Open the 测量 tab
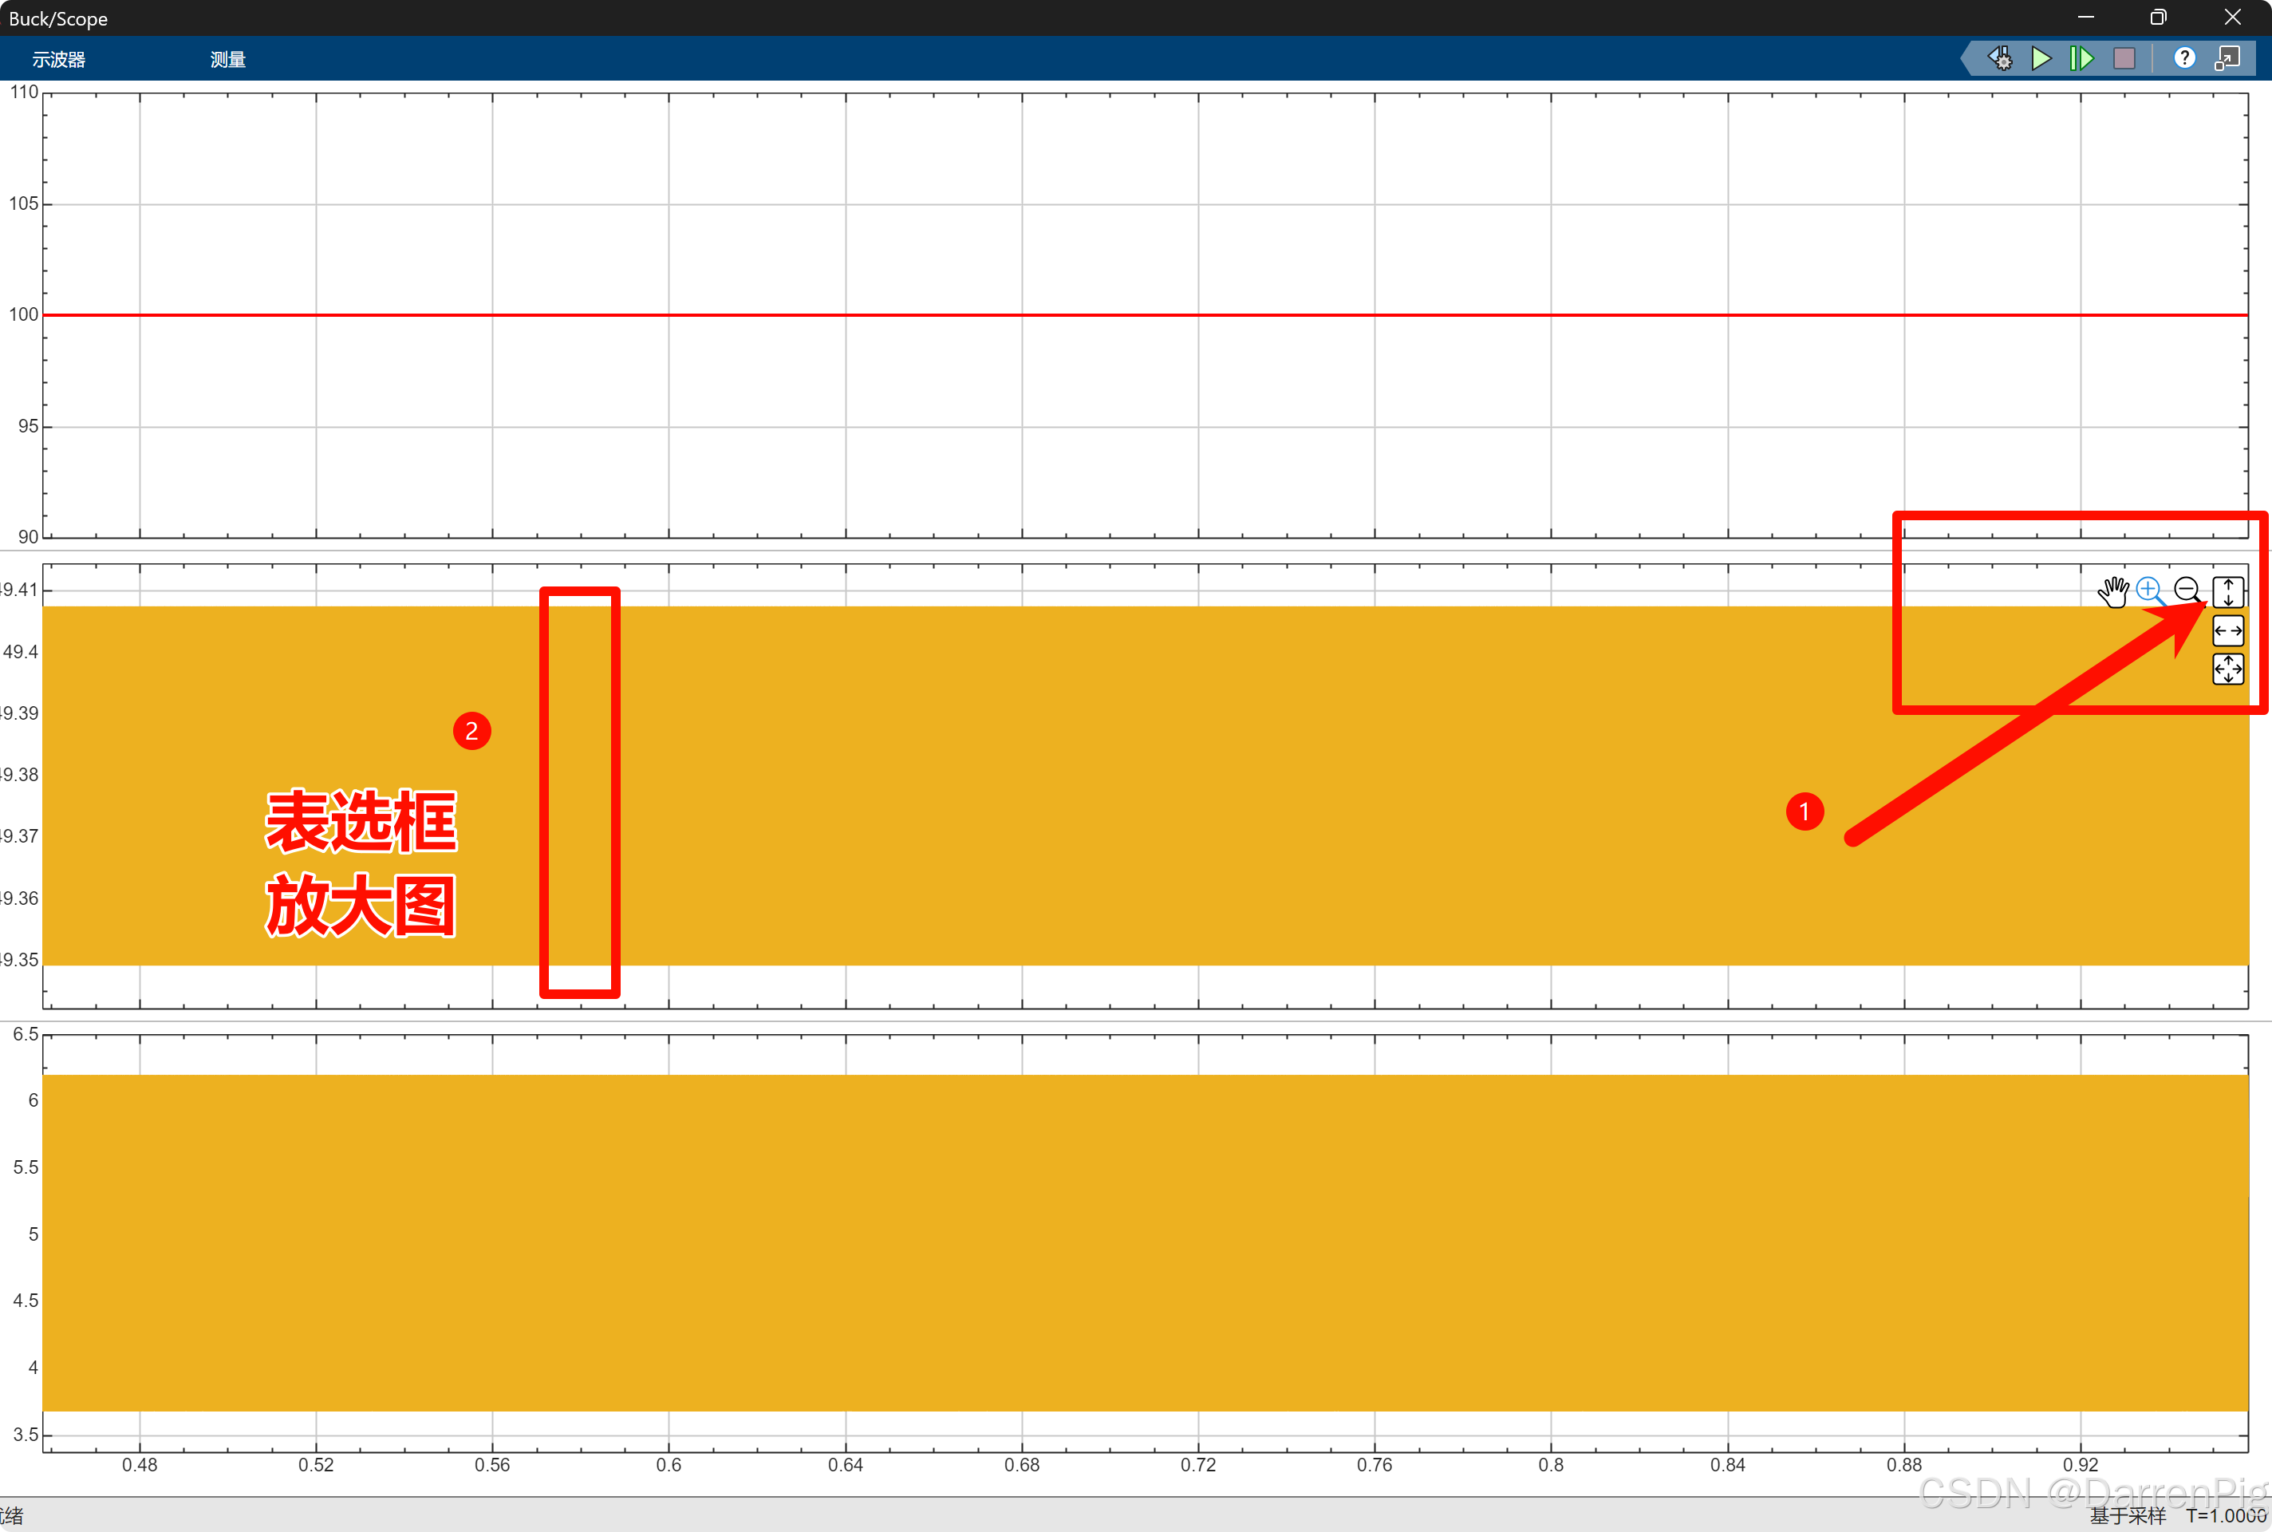This screenshot has height=1532, width=2272. pyautogui.click(x=227, y=60)
